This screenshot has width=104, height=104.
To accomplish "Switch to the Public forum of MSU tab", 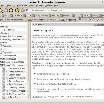I will [x=13, y=19].
